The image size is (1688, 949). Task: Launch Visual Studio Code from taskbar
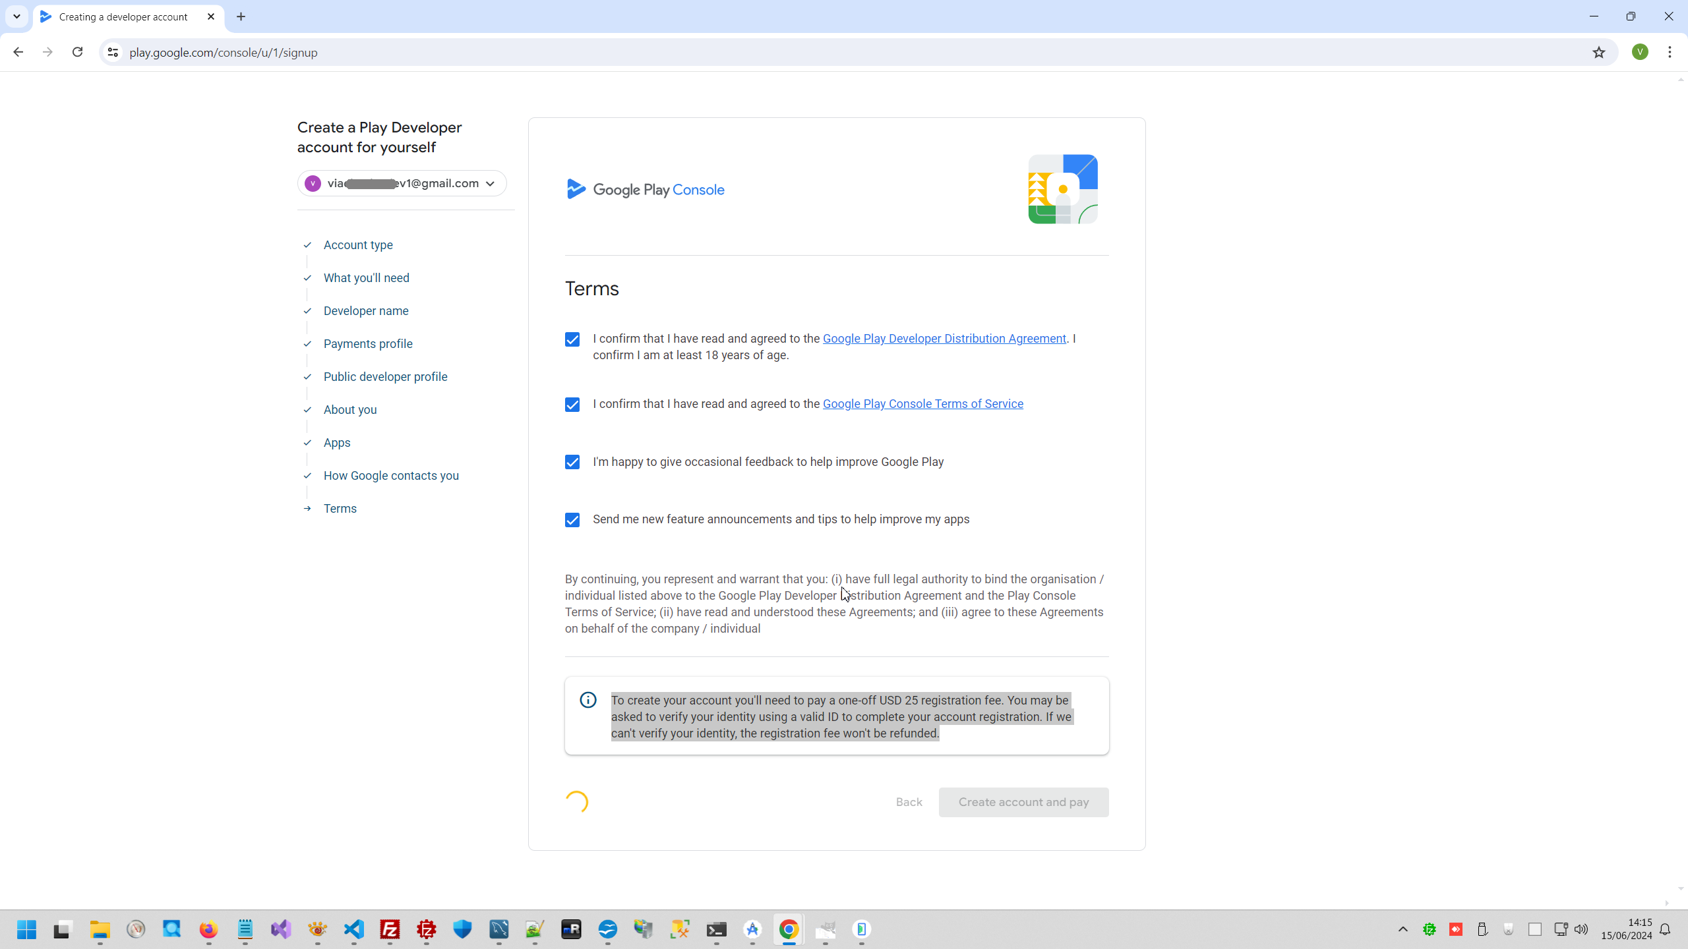(x=354, y=929)
